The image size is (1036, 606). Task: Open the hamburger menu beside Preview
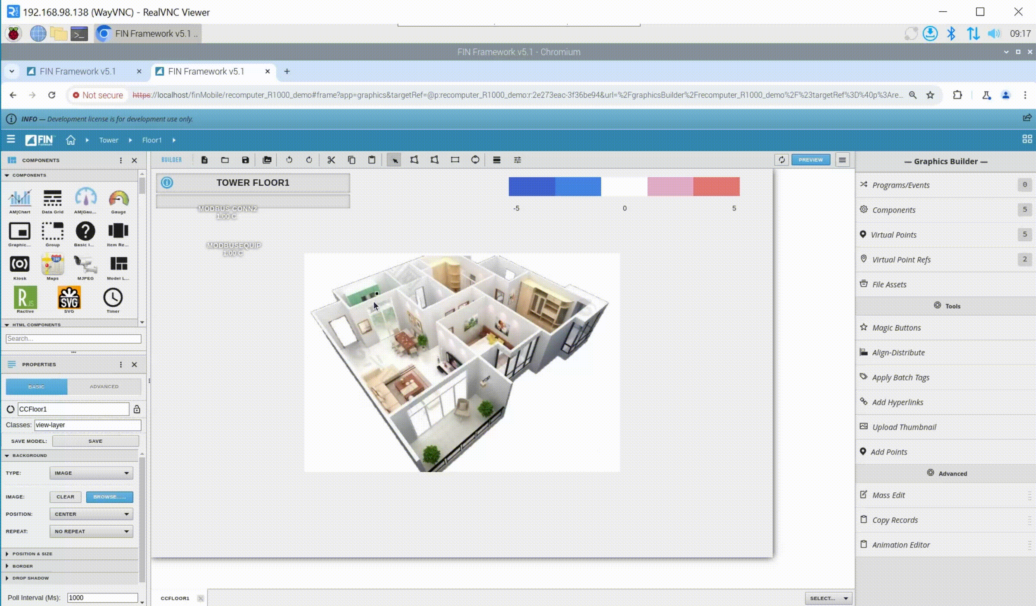coord(842,160)
